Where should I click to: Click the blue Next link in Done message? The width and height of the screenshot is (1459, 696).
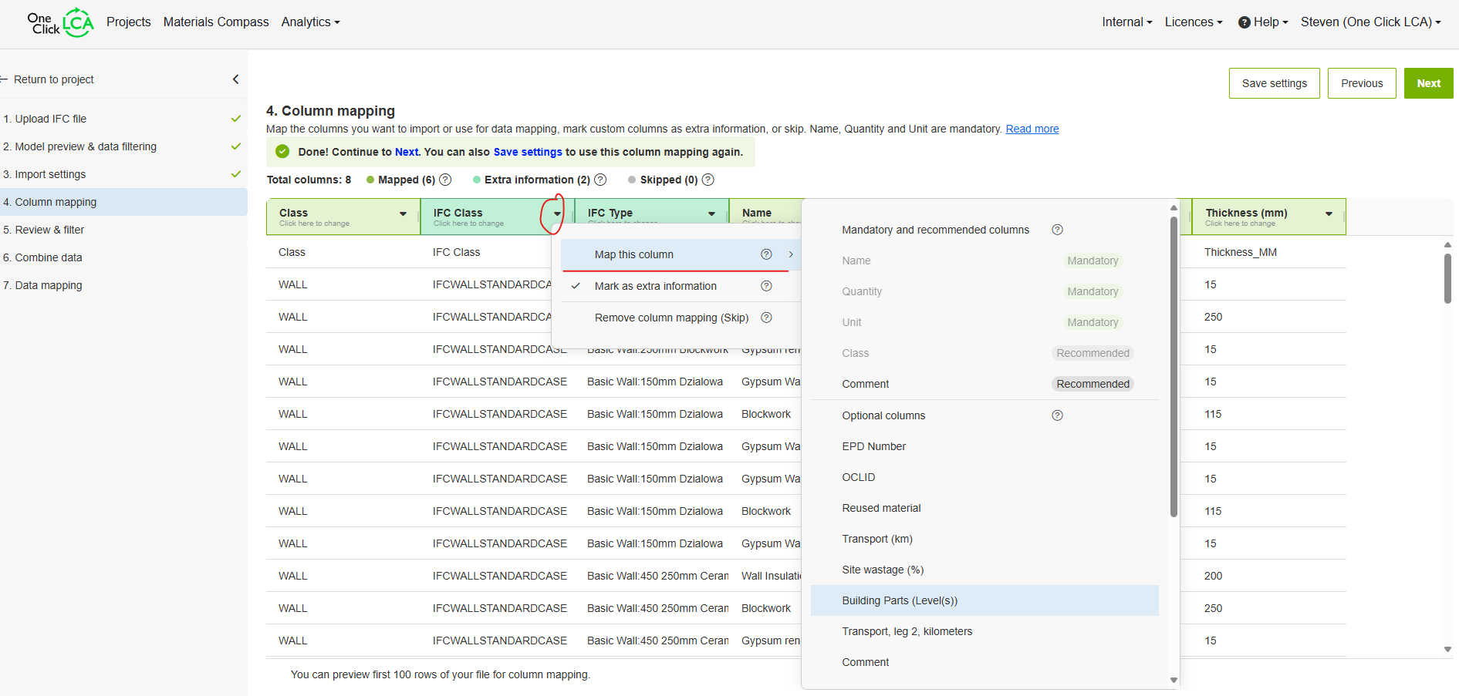[407, 152]
